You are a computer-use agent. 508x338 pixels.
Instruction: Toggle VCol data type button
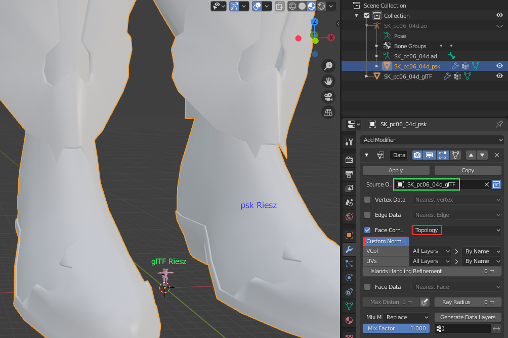tap(386, 251)
